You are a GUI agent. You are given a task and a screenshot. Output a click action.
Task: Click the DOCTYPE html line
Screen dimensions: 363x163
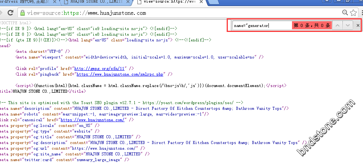(16, 23)
